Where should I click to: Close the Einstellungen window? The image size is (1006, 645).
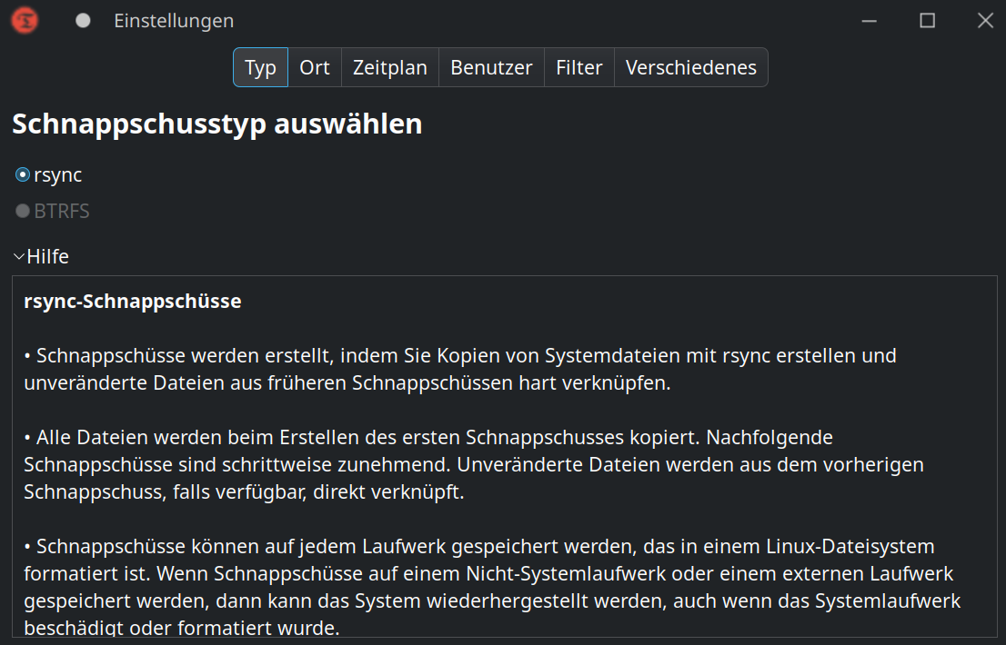click(x=985, y=20)
